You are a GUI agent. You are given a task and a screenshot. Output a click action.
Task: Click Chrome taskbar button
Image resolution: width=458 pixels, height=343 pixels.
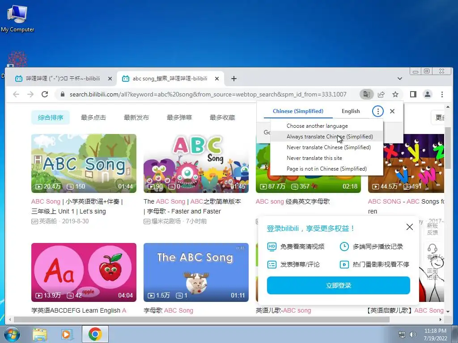[95, 334]
